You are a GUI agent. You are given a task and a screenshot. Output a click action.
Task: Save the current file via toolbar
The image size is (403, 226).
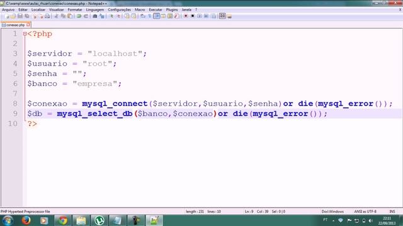pos(20,16)
